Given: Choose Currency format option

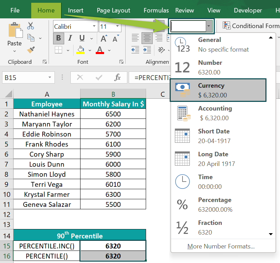Looking at the screenshot, I should click(x=218, y=90).
